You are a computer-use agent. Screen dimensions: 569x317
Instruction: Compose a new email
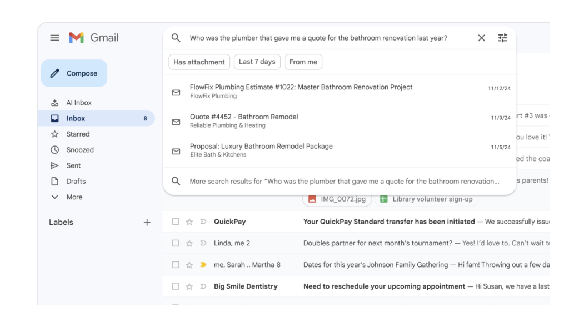click(x=74, y=73)
